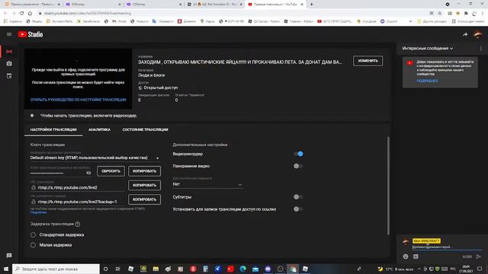The width and height of the screenshot is (488, 274).
Task: Open the additional delay dropdown showing Нет
Action: click(207, 184)
